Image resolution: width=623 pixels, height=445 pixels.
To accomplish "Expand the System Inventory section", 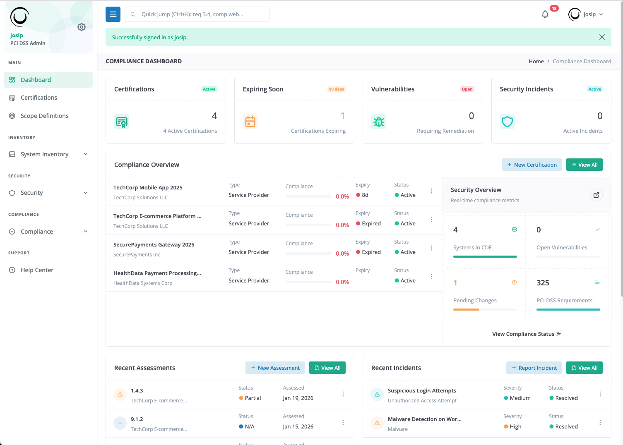I will coord(86,154).
